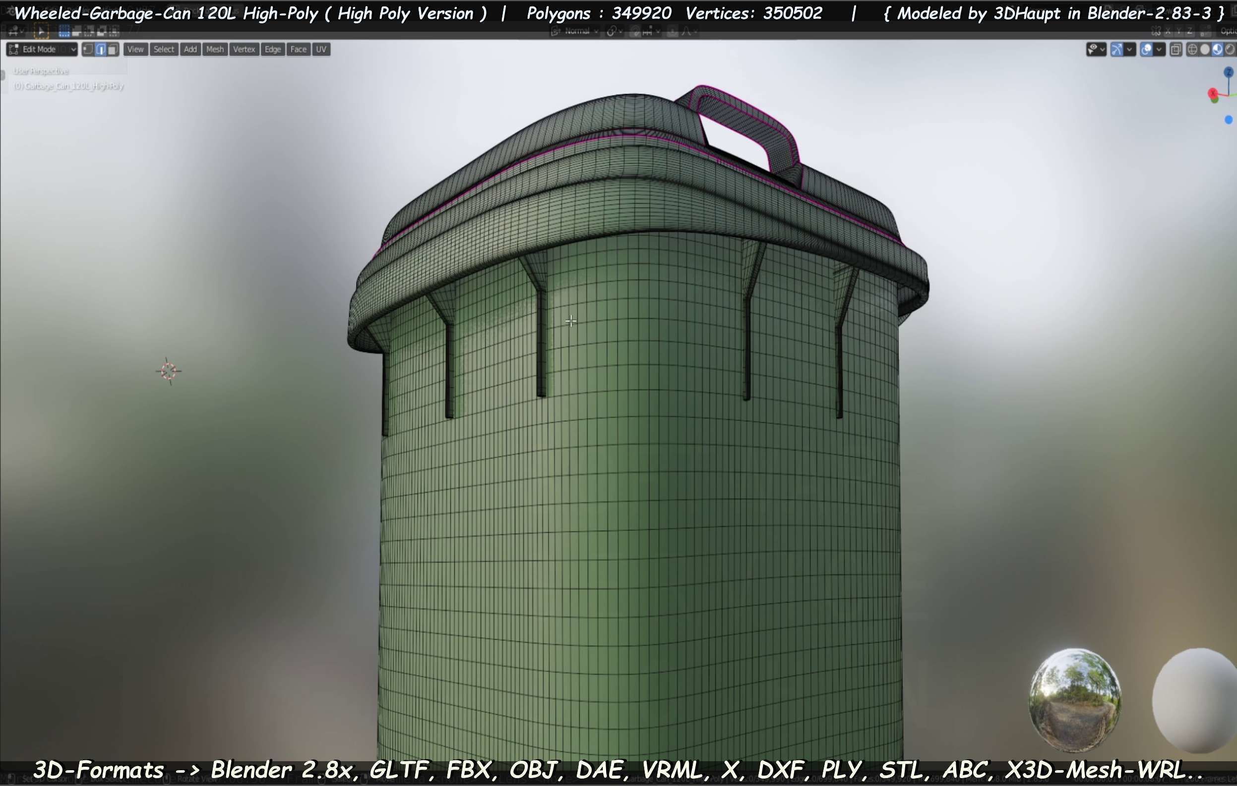Switch to rendered shading
This screenshot has width=1237, height=786.
click(x=1229, y=49)
